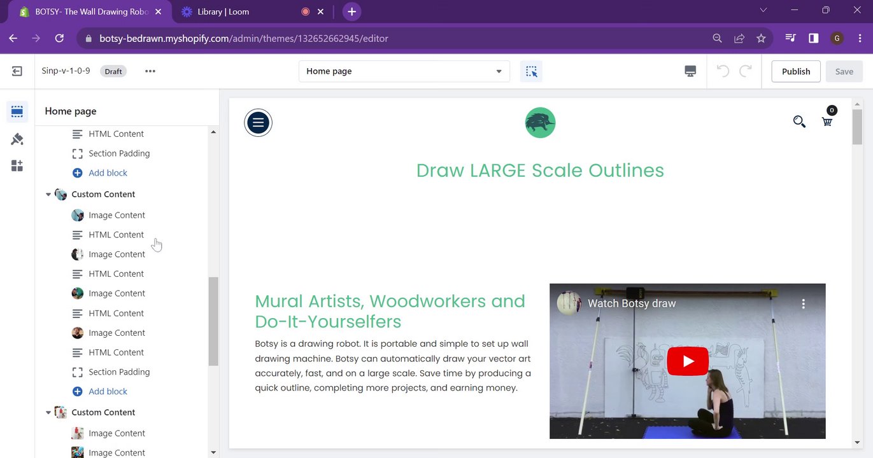This screenshot has height=458, width=873.
Task: Open YouTube video more options menu
Action: 804,303
